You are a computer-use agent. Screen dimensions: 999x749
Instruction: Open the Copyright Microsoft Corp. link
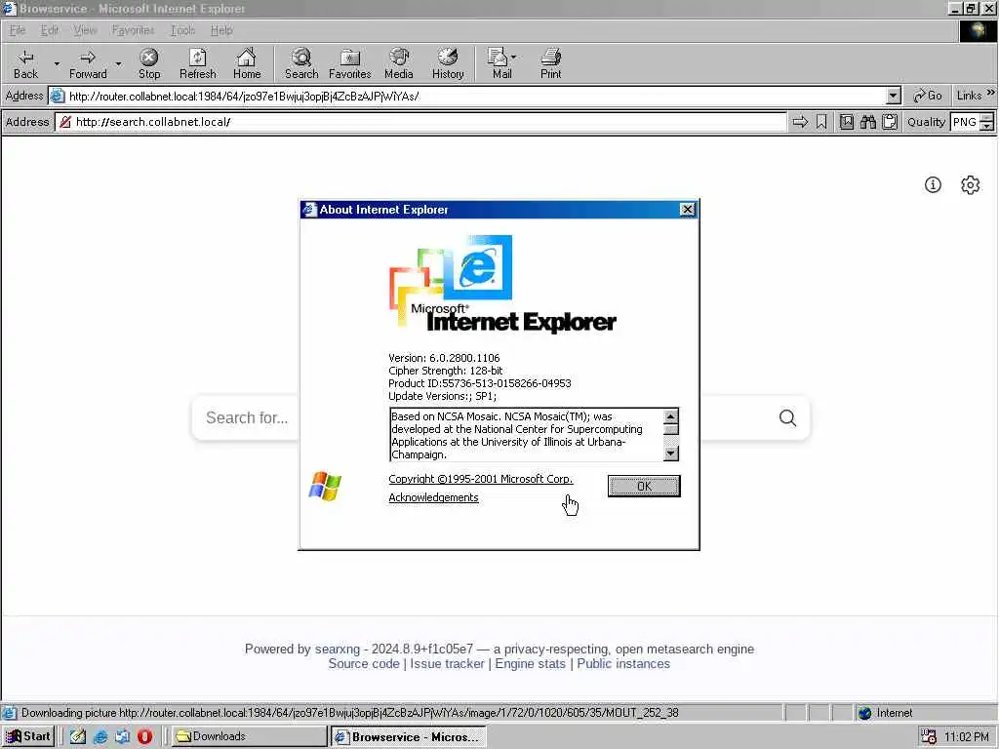(480, 479)
